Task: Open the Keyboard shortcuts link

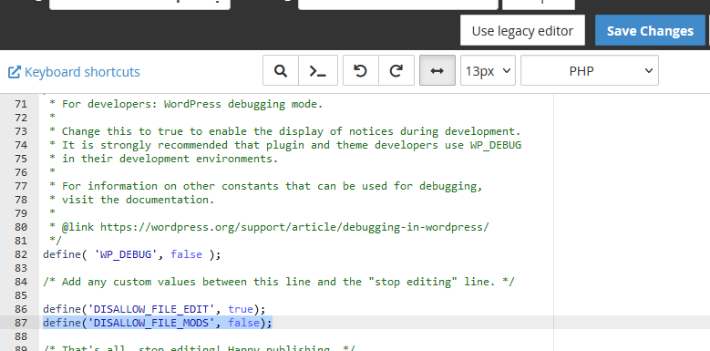Action: 82,72
